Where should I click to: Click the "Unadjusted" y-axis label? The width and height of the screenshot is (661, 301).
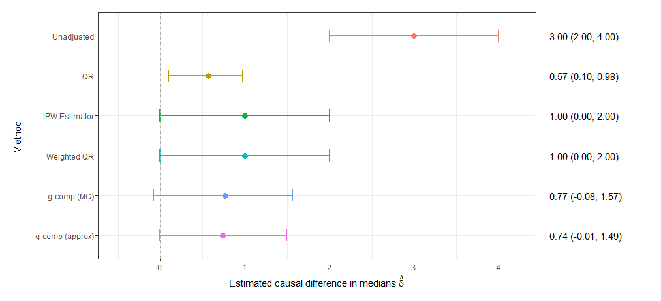72,37
